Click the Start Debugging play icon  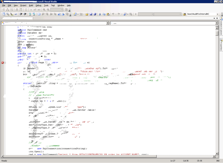136,14
